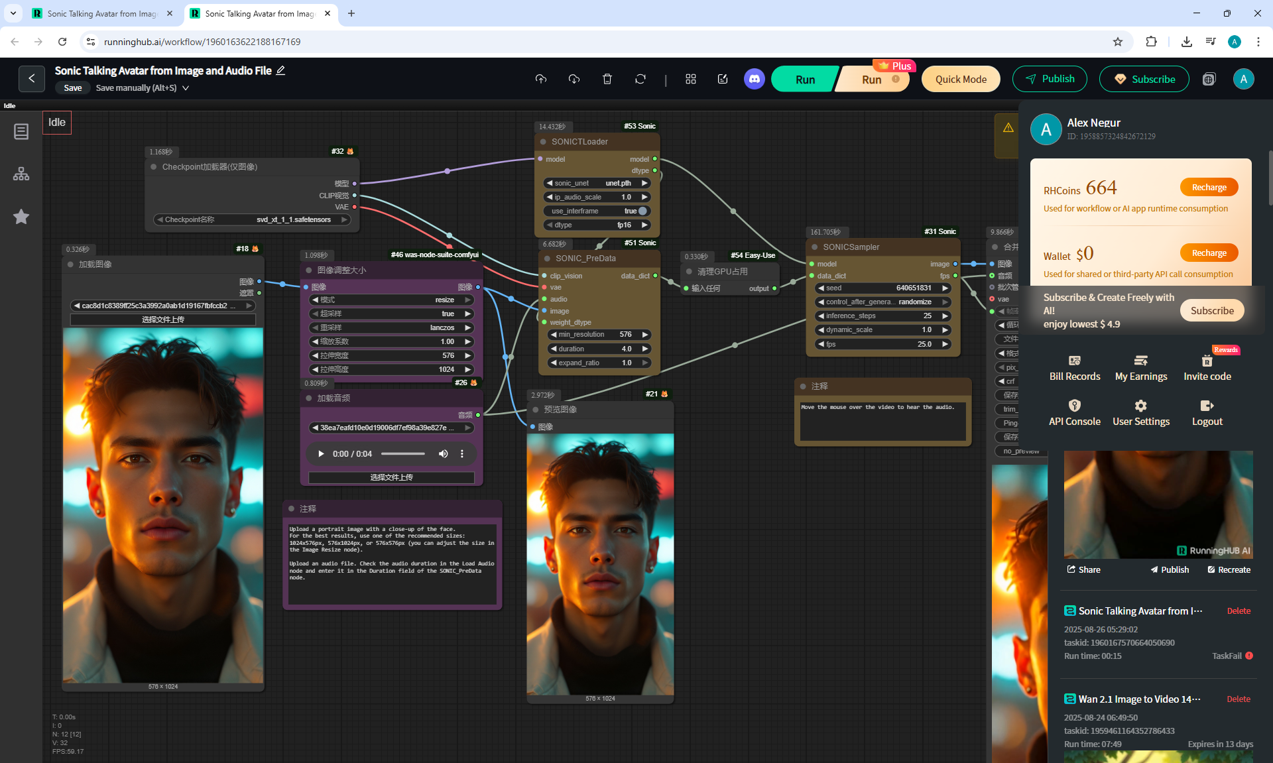Screen dimensions: 1273x763
Task: Open the grid apps icon in toolbar
Action: pyautogui.click(x=691, y=79)
